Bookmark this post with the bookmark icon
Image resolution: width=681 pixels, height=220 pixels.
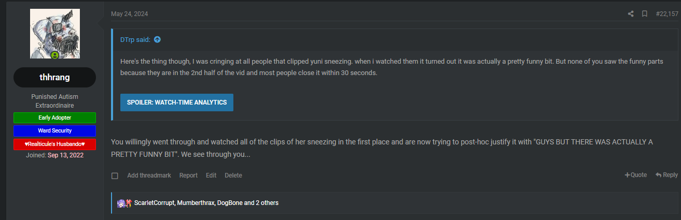pos(644,14)
